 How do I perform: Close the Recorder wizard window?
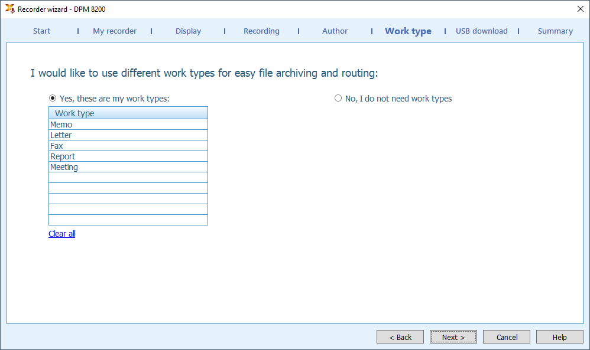click(580, 9)
